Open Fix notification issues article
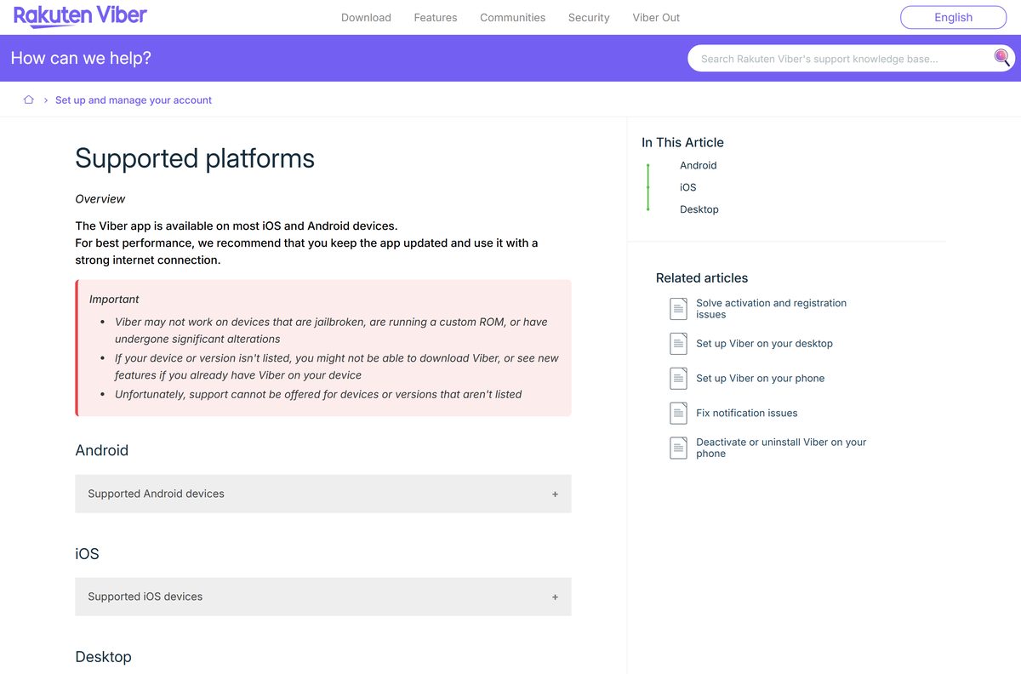The width and height of the screenshot is (1021, 674). (x=747, y=414)
